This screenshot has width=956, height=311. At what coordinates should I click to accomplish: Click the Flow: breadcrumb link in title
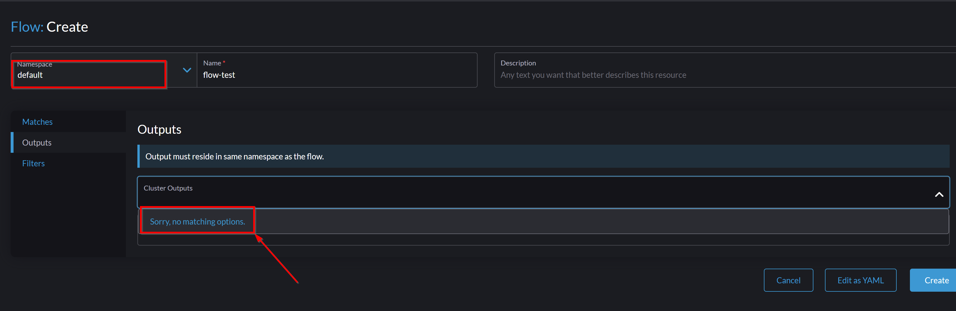pos(27,27)
